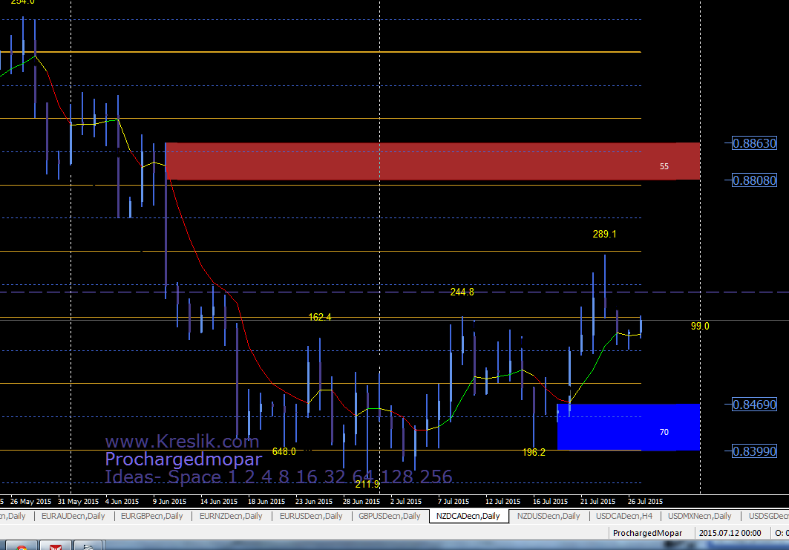Image resolution: width=789 pixels, height=550 pixels.
Task: Click the 99.0 label right of price
Action: (x=700, y=326)
